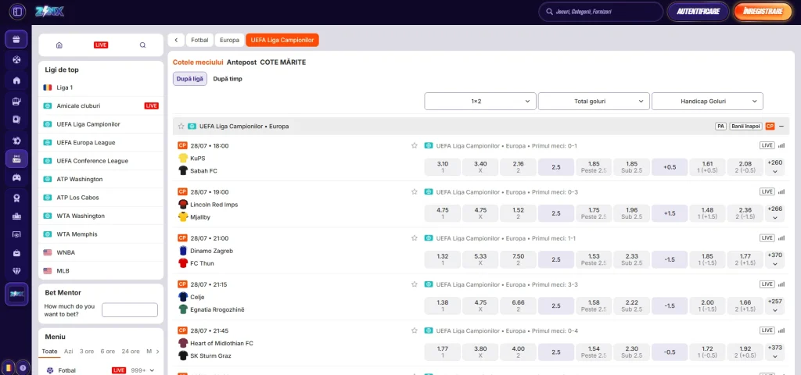Open the wheel icon in left sidebar
This screenshot has height=375, width=801.
click(x=16, y=59)
